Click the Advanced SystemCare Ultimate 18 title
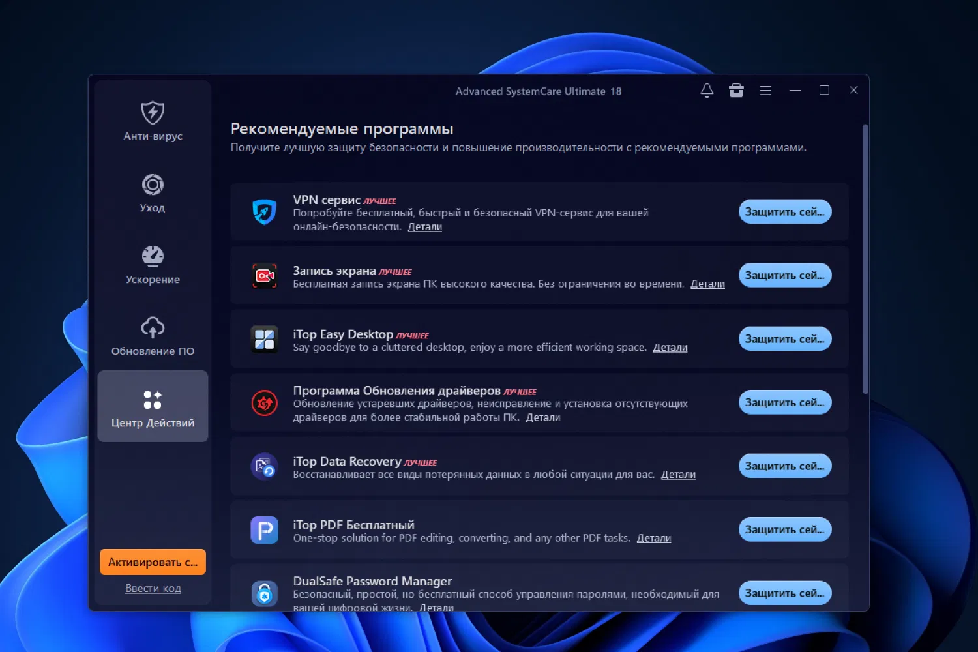Screen dimensions: 978x652 pyautogui.click(x=539, y=91)
